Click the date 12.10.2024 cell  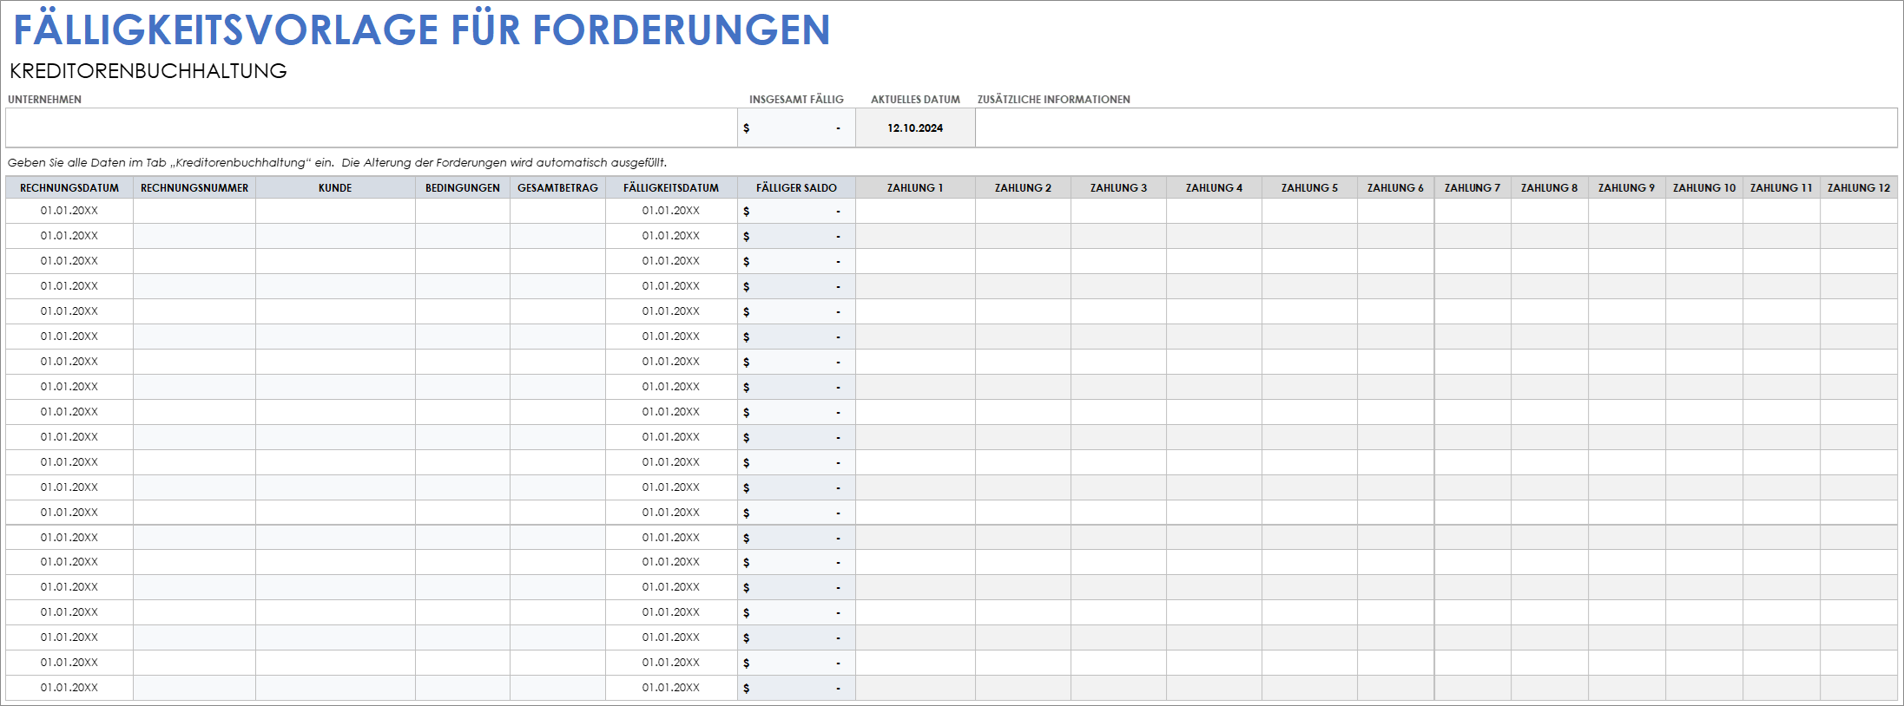pos(915,127)
